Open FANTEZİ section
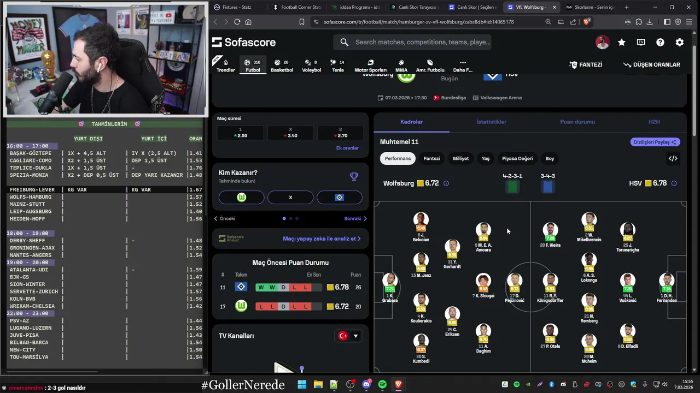This screenshot has height=393, width=700. [x=586, y=64]
